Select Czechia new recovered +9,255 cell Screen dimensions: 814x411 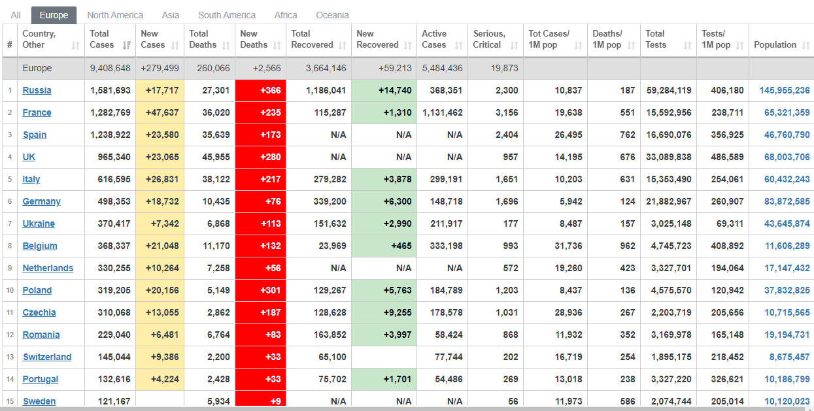384,312
